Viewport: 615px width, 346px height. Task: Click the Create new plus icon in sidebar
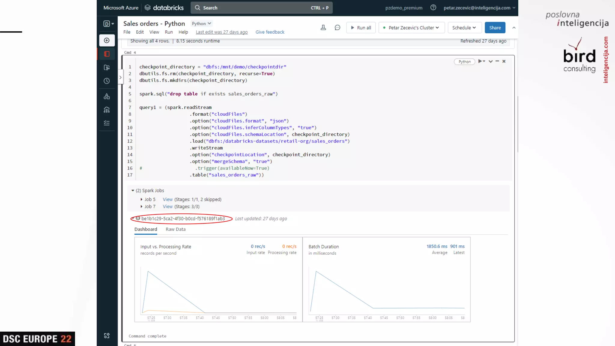107,41
